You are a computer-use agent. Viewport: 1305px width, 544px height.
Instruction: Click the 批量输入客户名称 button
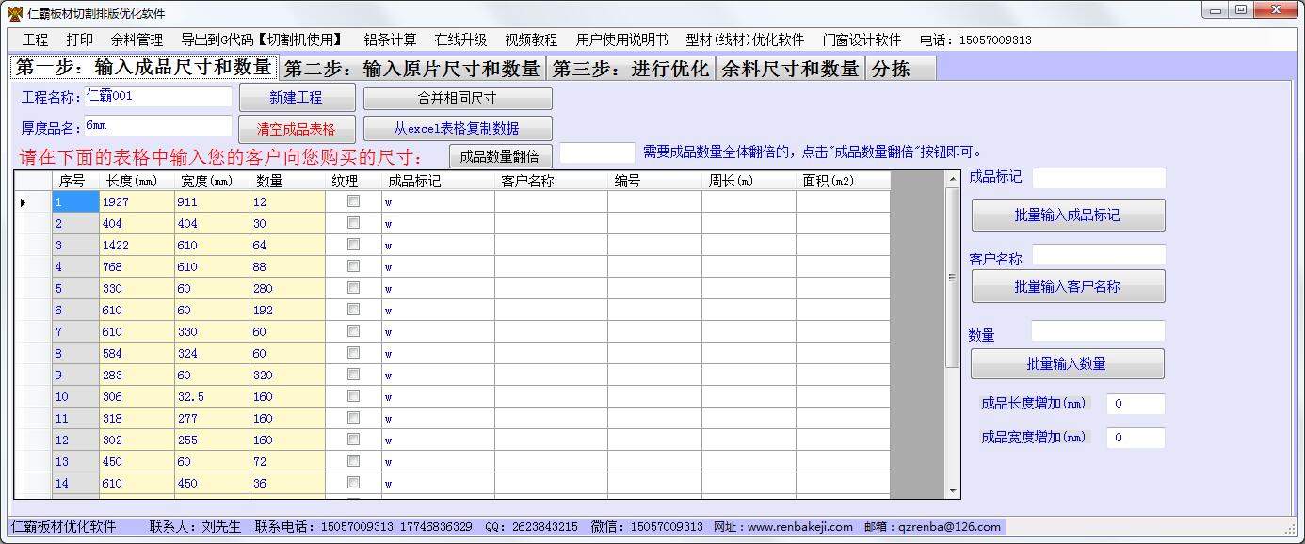[1068, 286]
